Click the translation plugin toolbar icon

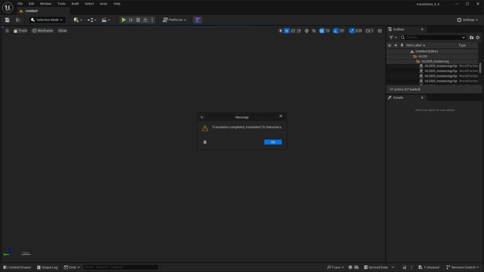click(197, 20)
